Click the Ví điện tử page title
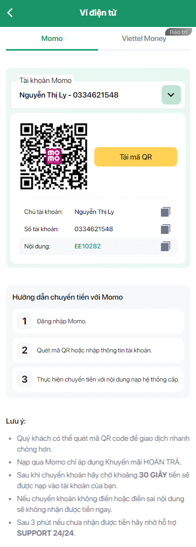This screenshot has height=547, width=196. [x=98, y=13]
